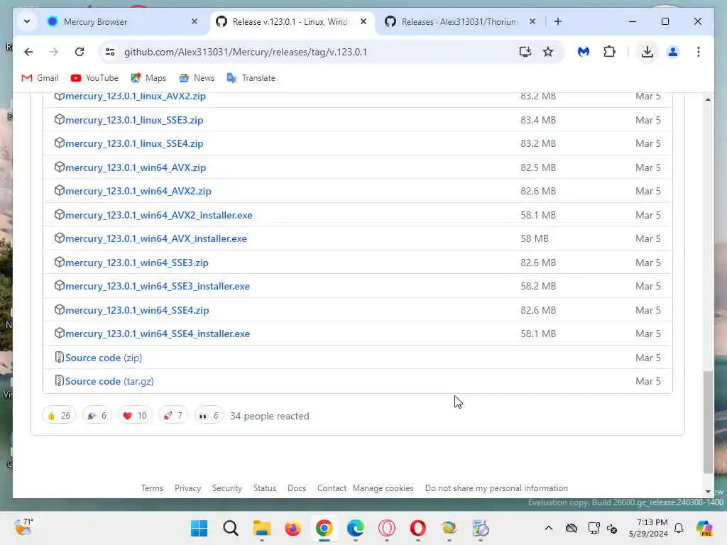Download mercury_123.0.1_win64_AVX.zip
This screenshot has height=545, width=727.
pyautogui.click(x=136, y=167)
